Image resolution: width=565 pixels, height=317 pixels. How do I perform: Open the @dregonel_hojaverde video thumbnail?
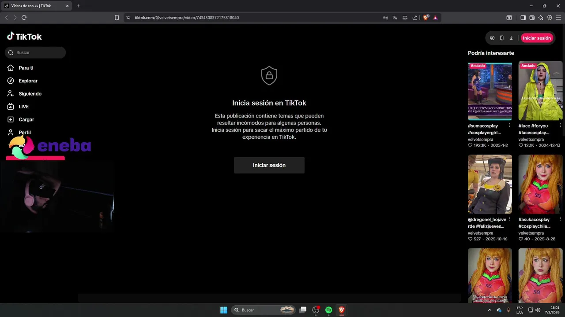[x=490, y=184]
